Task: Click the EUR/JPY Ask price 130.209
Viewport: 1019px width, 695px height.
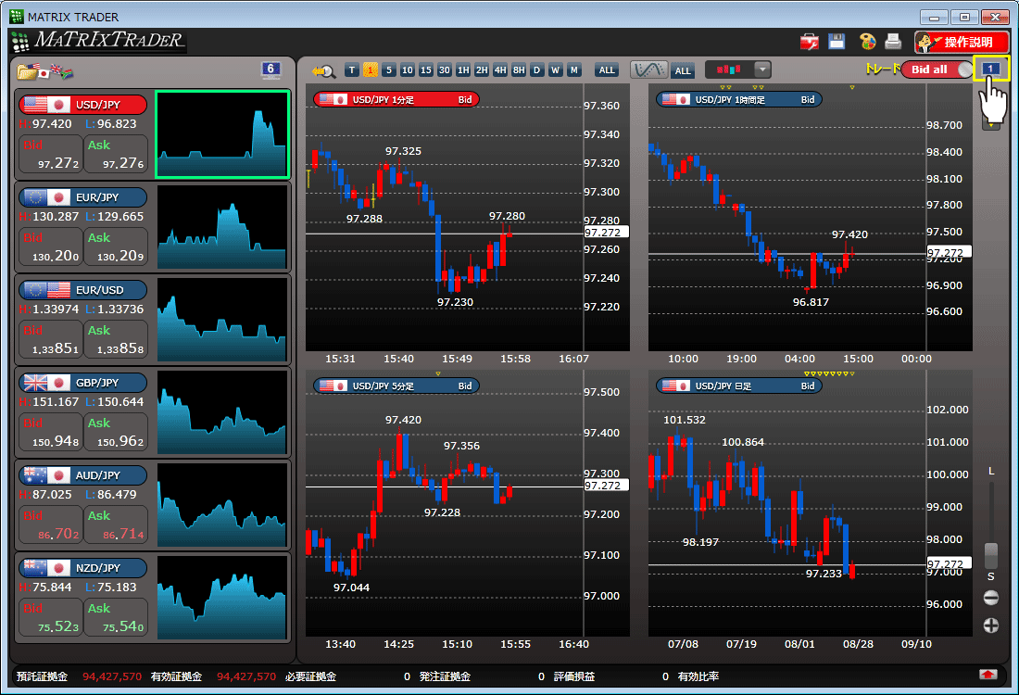Action: click(x=116, y=247)
